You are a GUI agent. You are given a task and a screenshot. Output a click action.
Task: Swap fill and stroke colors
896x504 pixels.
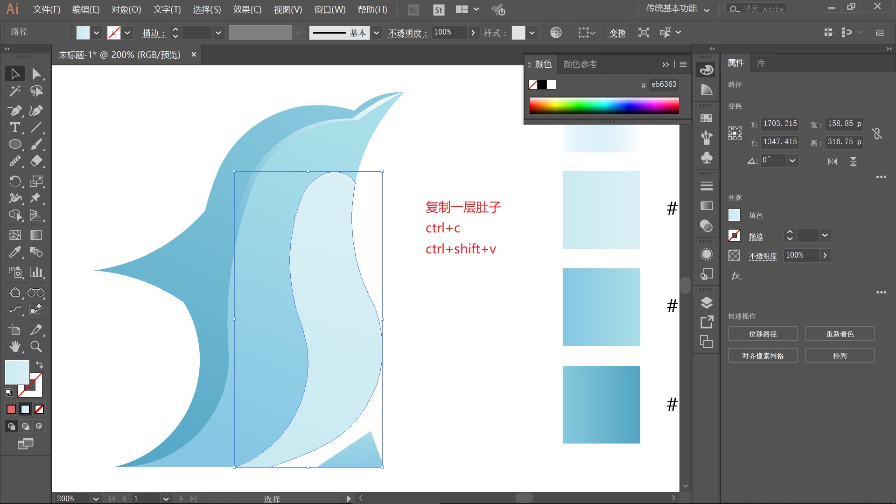[x=40, y=365]
